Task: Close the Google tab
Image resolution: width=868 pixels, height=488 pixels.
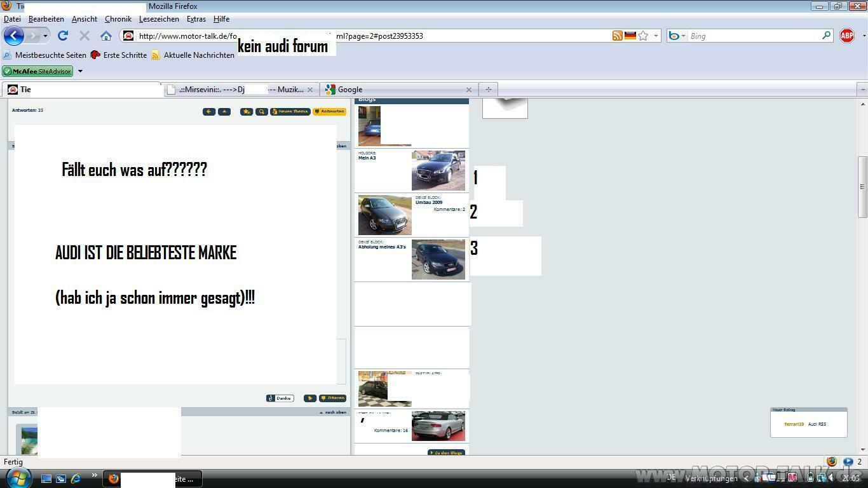Action: click(x=469, y=90)
